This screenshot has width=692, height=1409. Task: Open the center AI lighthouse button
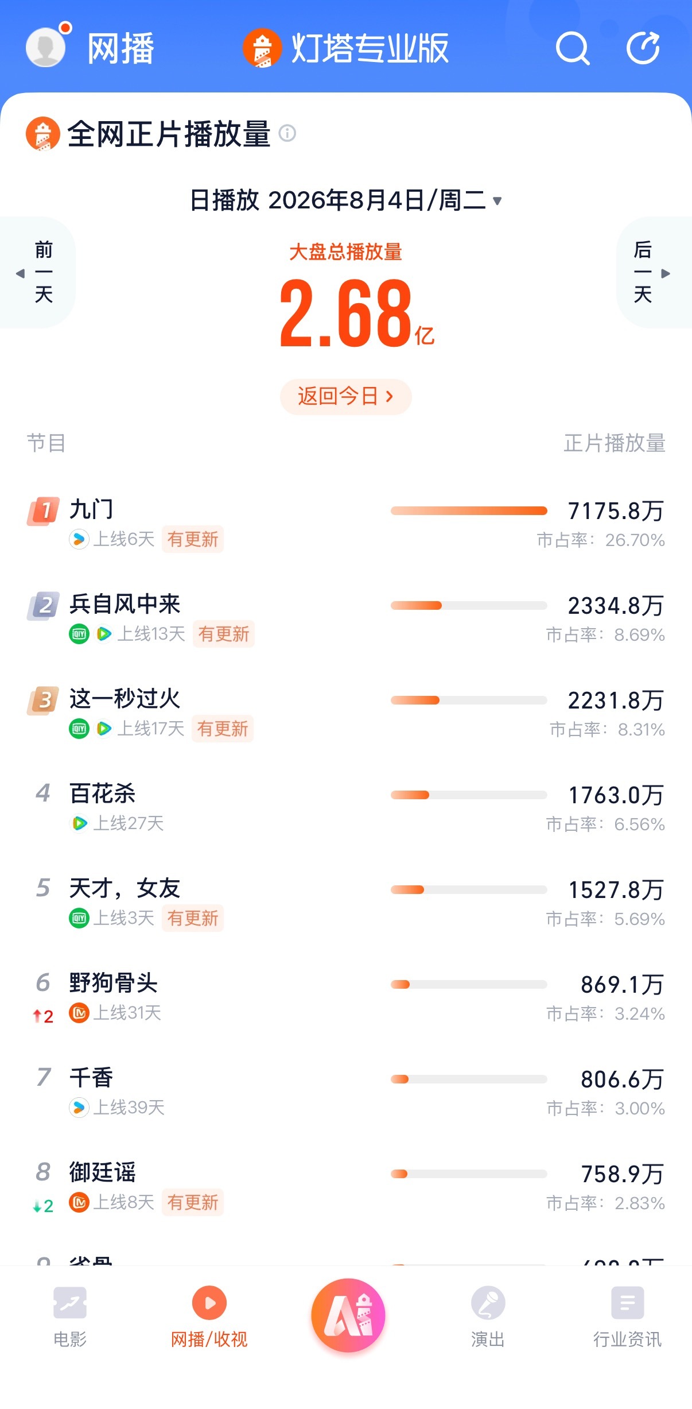tap(348, 1315)
